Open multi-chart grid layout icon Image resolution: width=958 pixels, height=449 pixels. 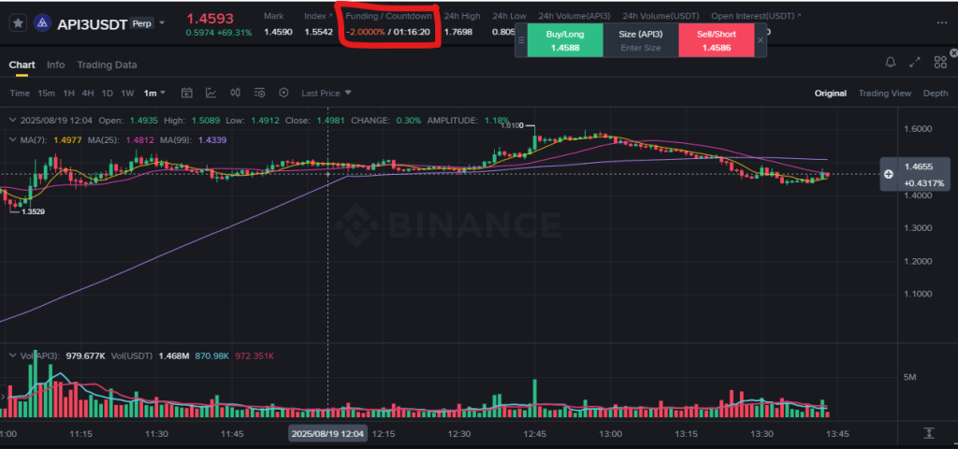pos(940,62)
